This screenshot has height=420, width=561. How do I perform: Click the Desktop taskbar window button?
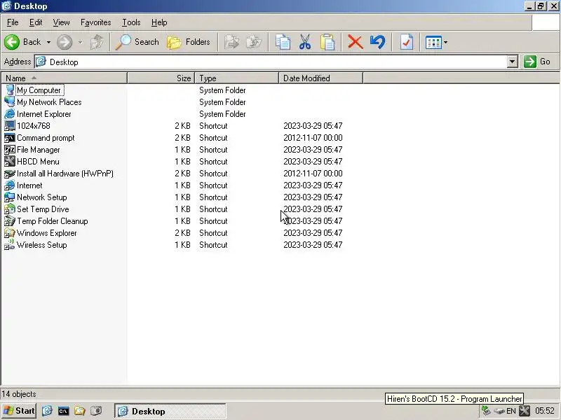click(x=170, y=411)
